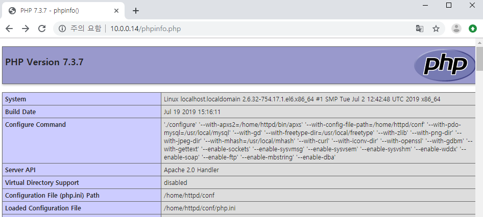
Task: Go back to the previous page
Action: (x=9, y=29)
